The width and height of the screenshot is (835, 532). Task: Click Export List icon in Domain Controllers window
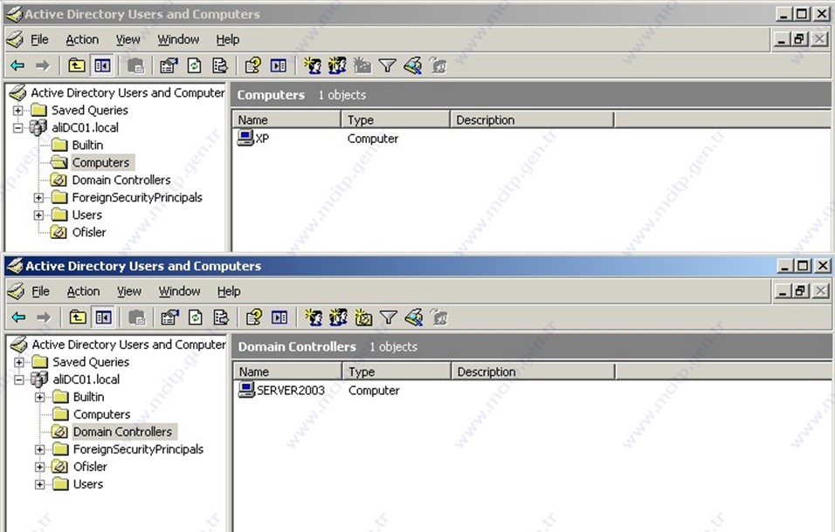coord(221,317)
